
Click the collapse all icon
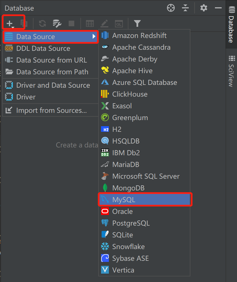click(185, 8)
